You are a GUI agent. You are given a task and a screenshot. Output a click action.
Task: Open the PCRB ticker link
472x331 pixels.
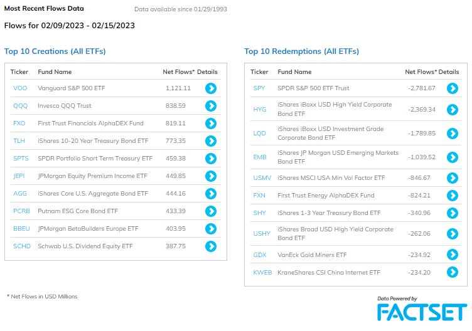tap(22, 211)
